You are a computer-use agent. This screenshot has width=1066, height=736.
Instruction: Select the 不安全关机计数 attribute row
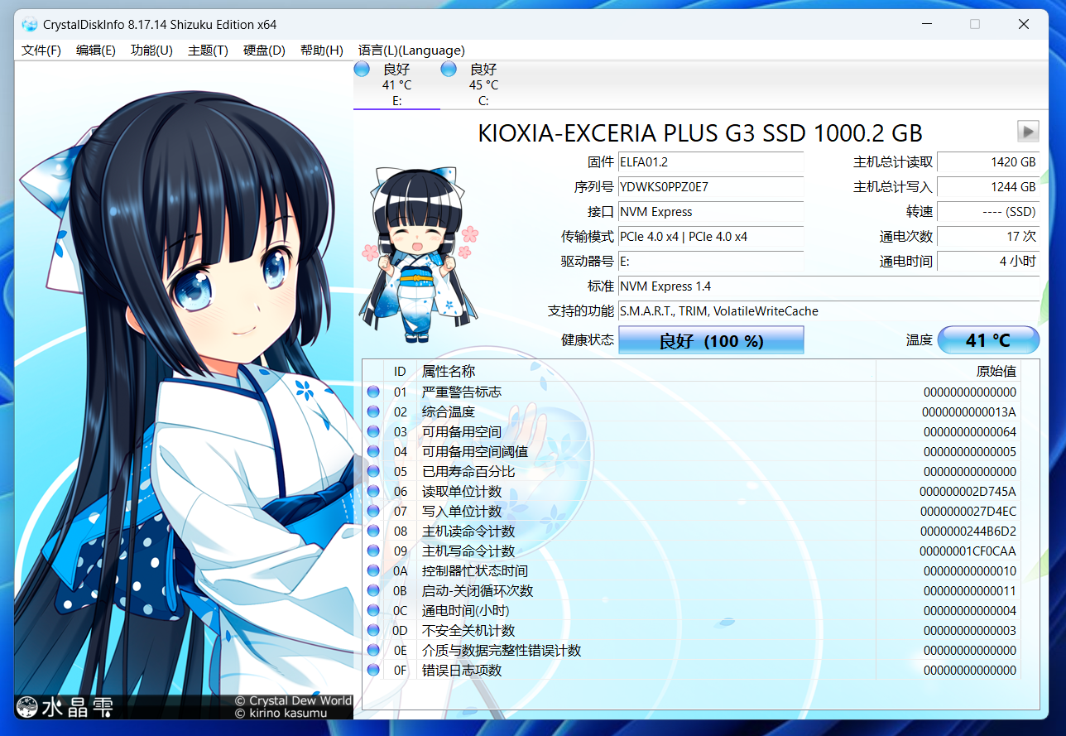(x=692, y=630)
